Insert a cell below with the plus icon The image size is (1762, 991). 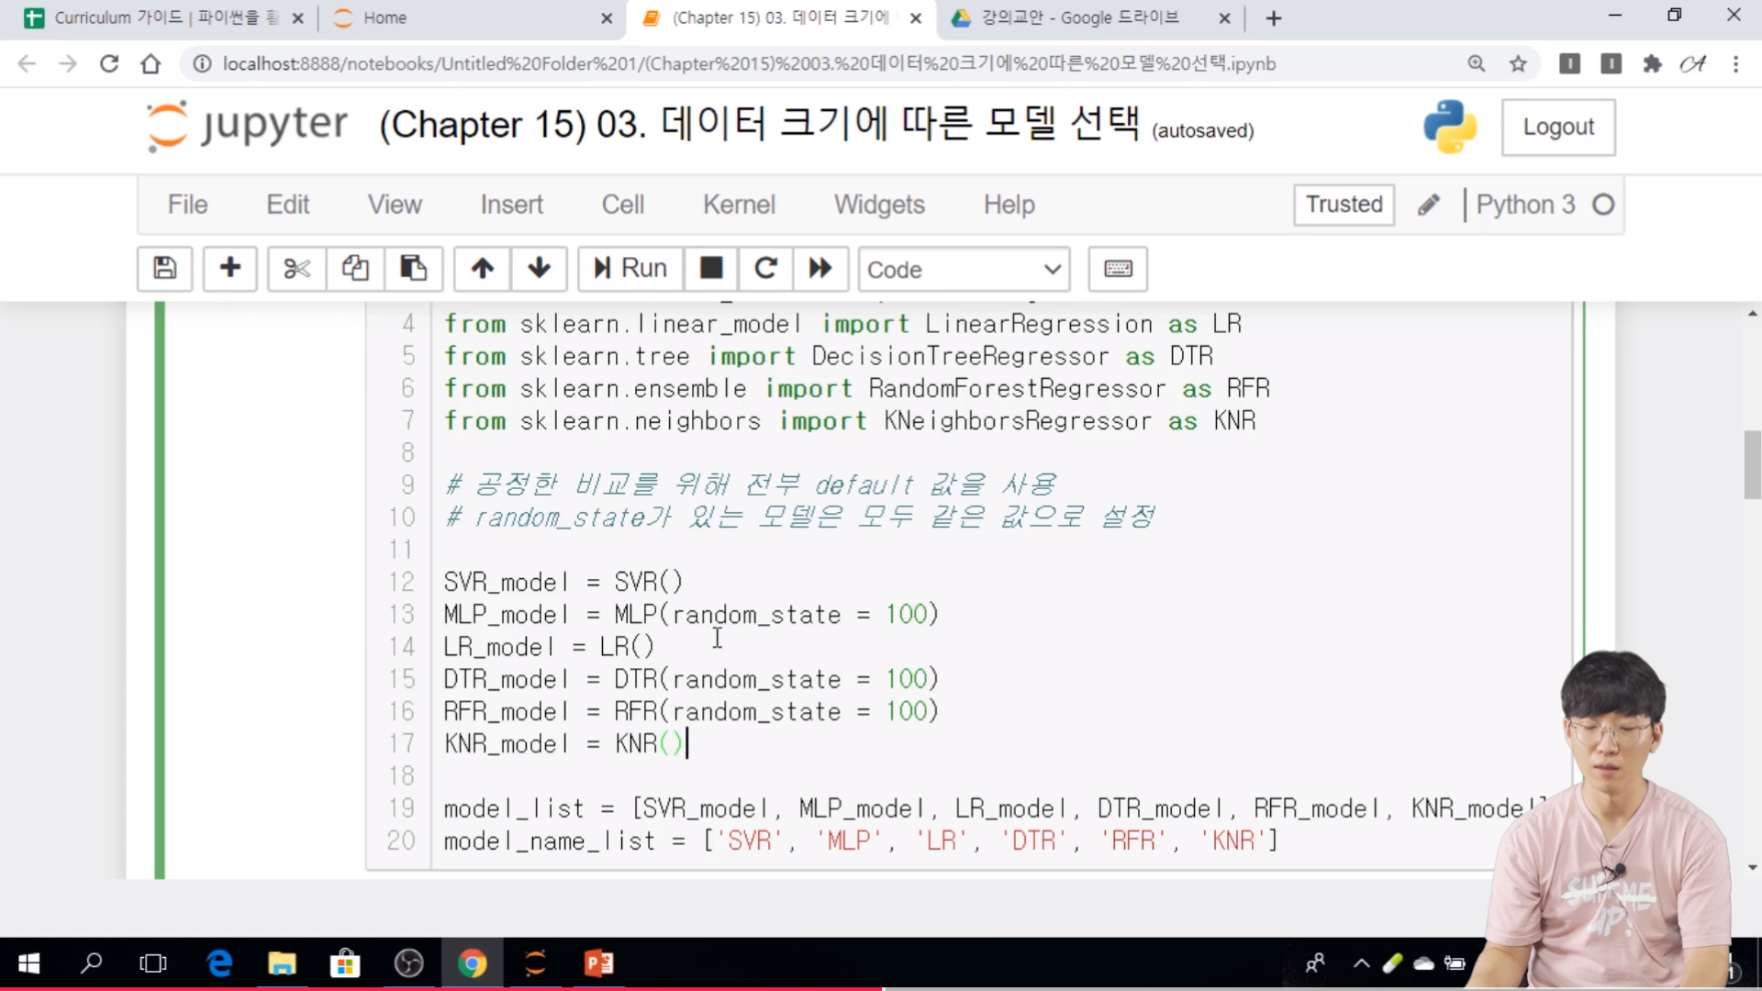pyautogui.click(x=229, y=269)
